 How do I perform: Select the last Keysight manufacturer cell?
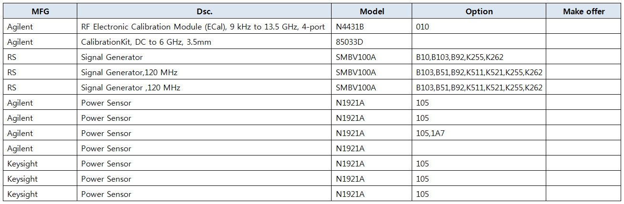click(22, 194)
